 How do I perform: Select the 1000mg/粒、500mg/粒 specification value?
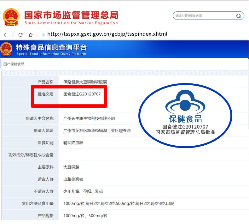point(85,216)
